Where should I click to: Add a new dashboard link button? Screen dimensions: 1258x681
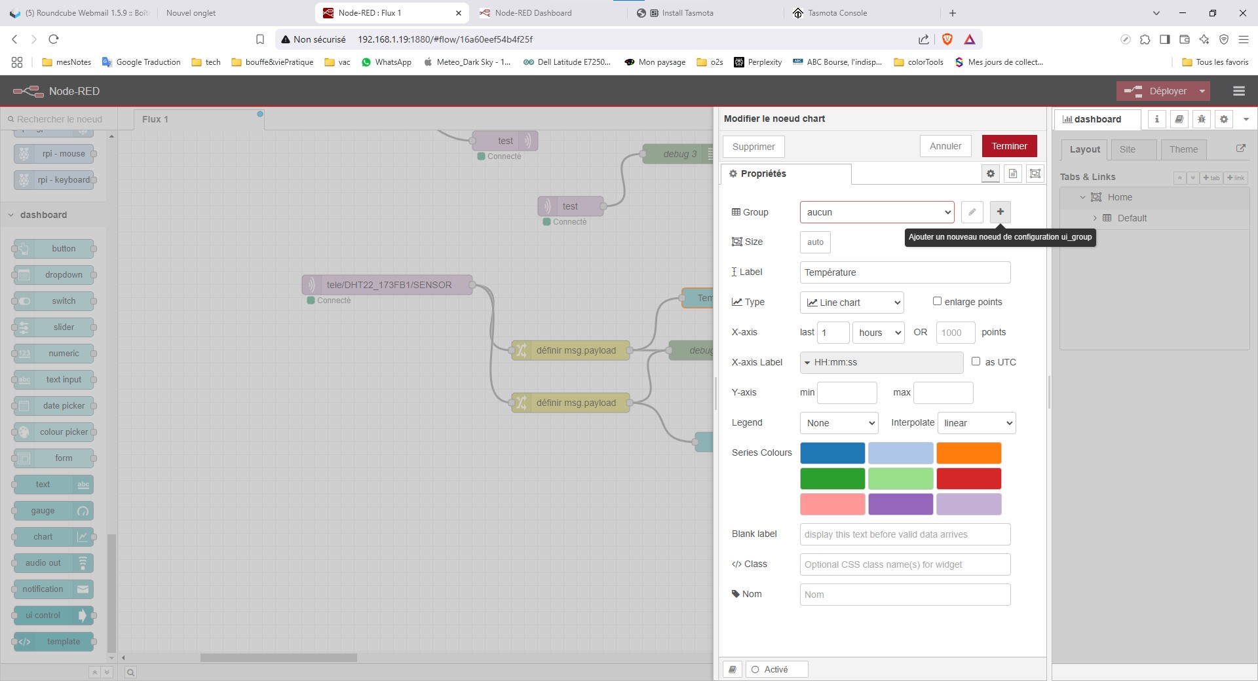tap(1235, 177)
